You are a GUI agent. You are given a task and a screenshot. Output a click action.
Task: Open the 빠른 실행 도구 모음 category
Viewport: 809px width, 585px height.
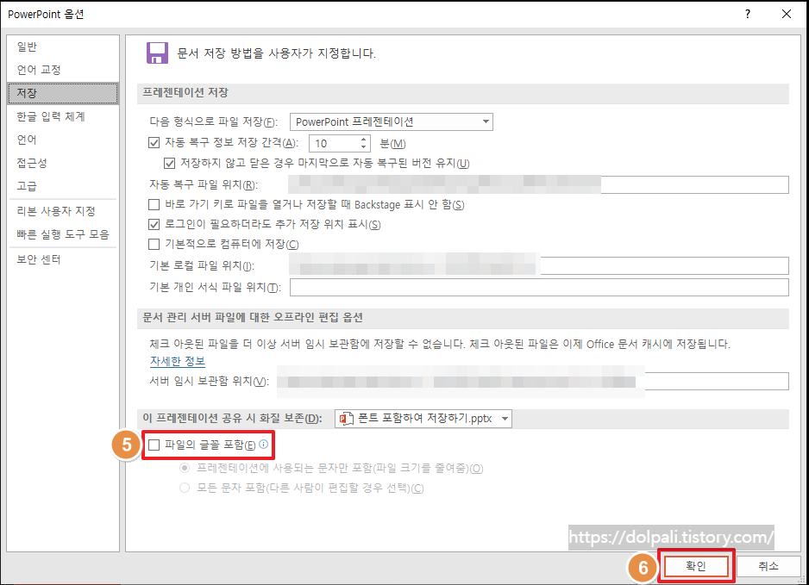pos(63,234)
